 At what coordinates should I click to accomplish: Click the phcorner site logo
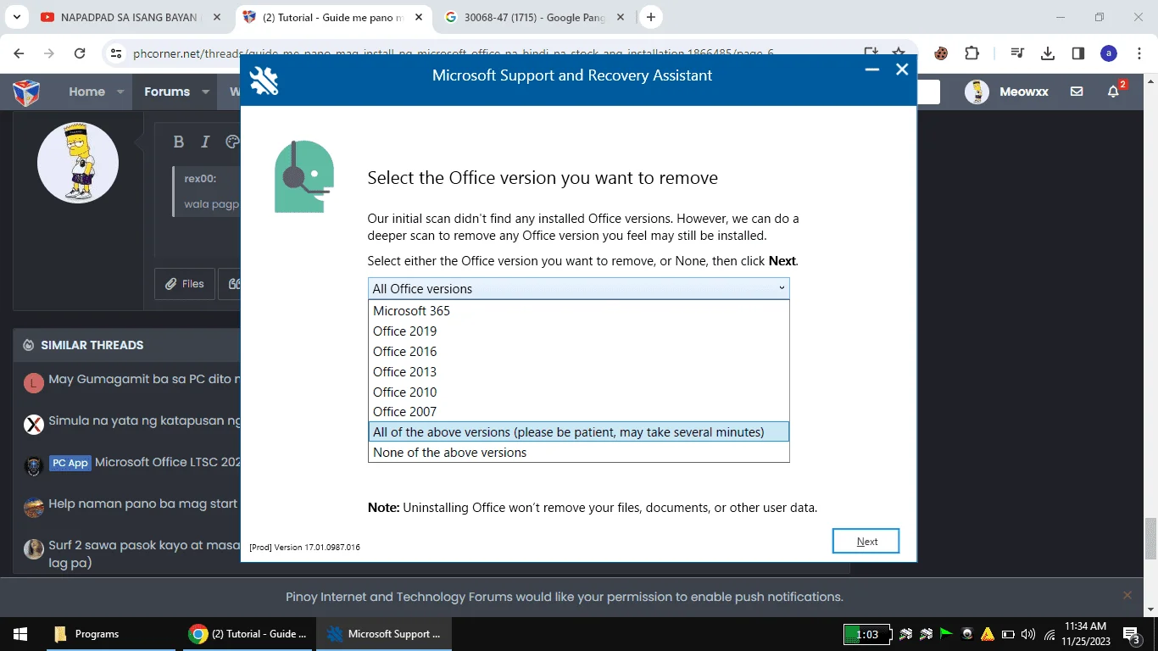[x=26, y=92]
